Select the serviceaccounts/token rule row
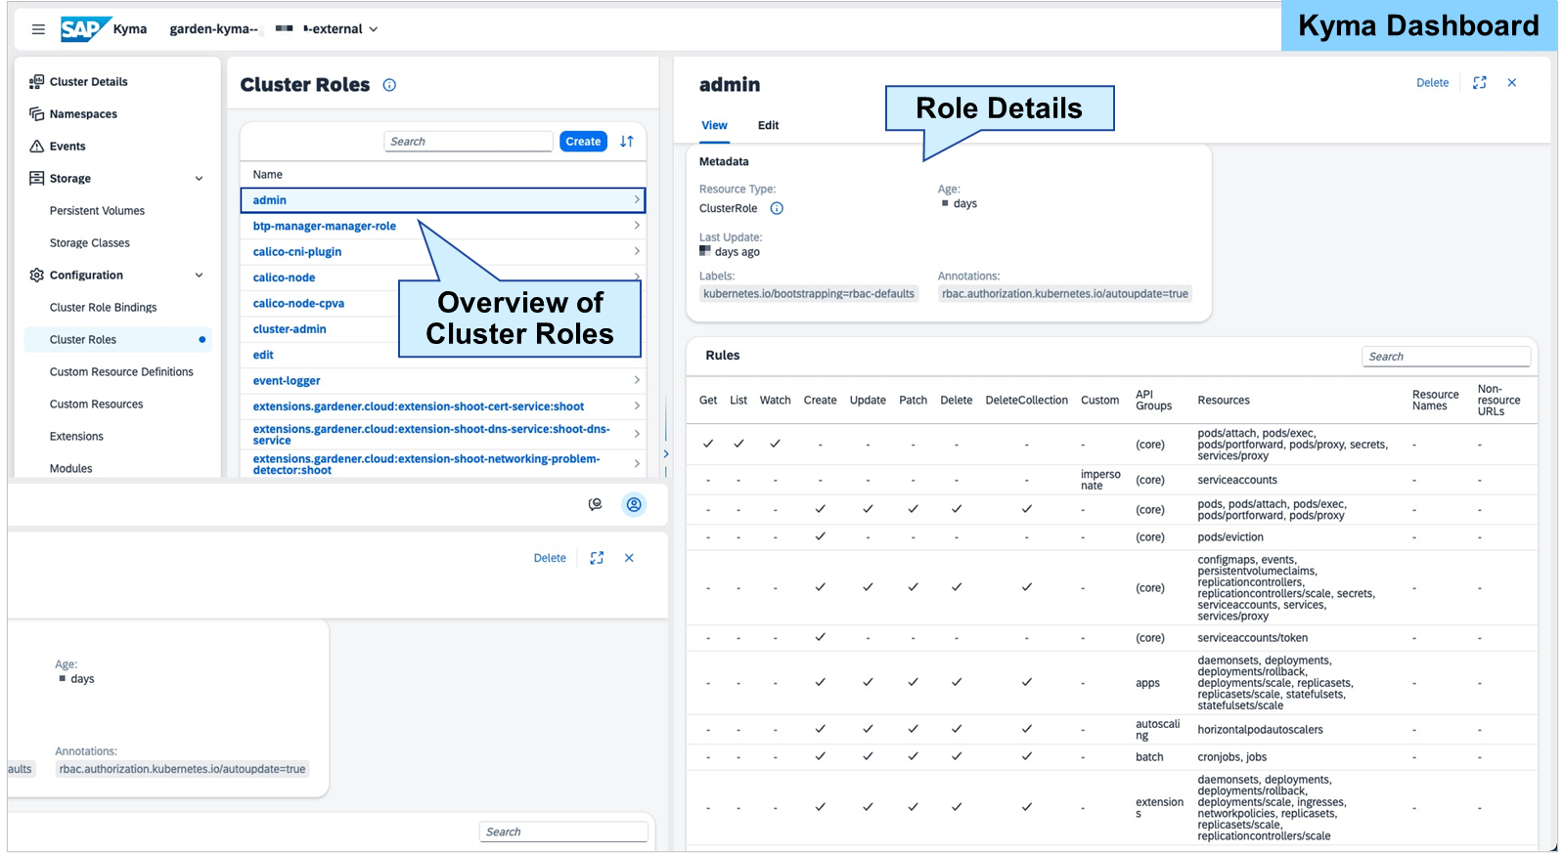The width and height of the screenshot is (1565, 853). 1112,638
